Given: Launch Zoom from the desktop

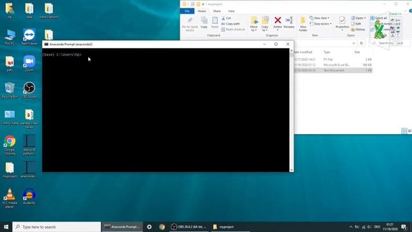Looking at the screenshot, I should point(29,64).
